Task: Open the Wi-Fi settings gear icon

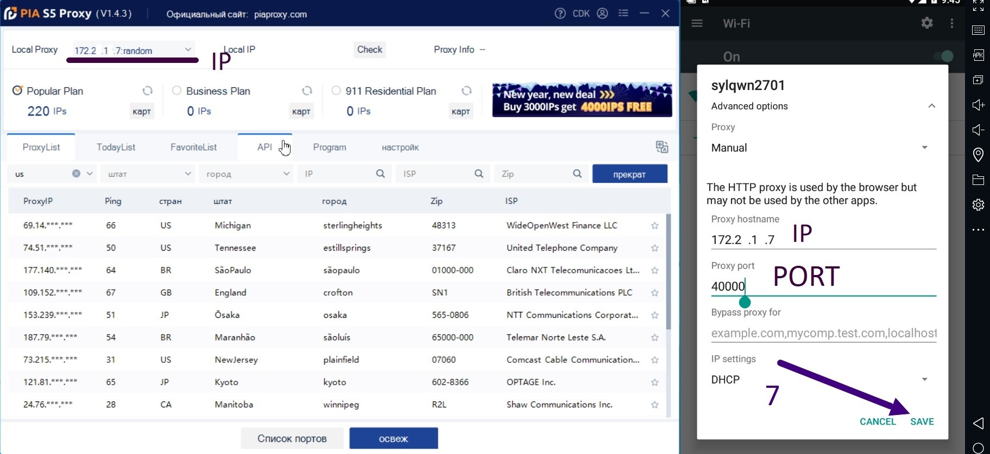Action: pyautogui.click(x=927, y=23)
